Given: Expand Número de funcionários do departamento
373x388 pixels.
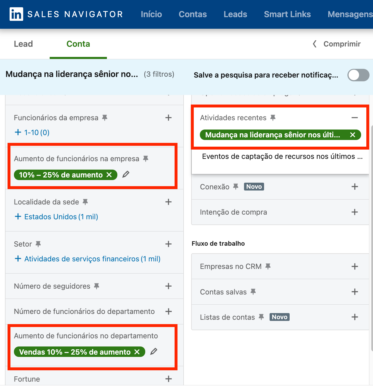Looking at the screenshot, I should (x=168, y=311).
